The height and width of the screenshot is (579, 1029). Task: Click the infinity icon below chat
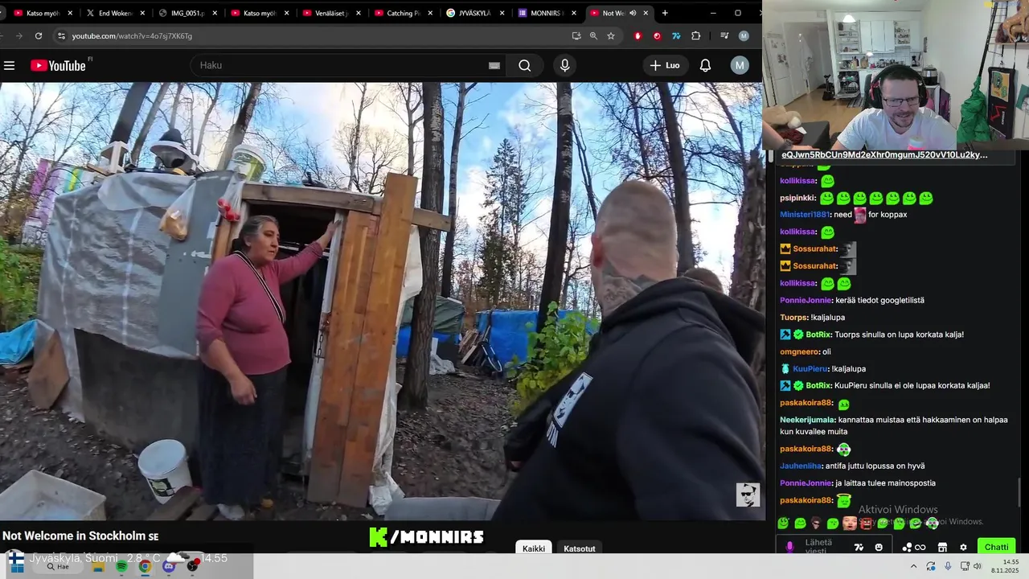pyautogui.click(x=920, y=547)
